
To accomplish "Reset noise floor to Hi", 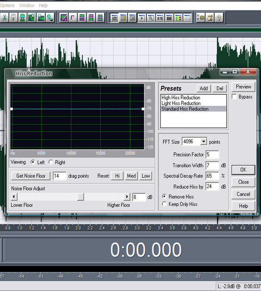I will click(118, 176).
